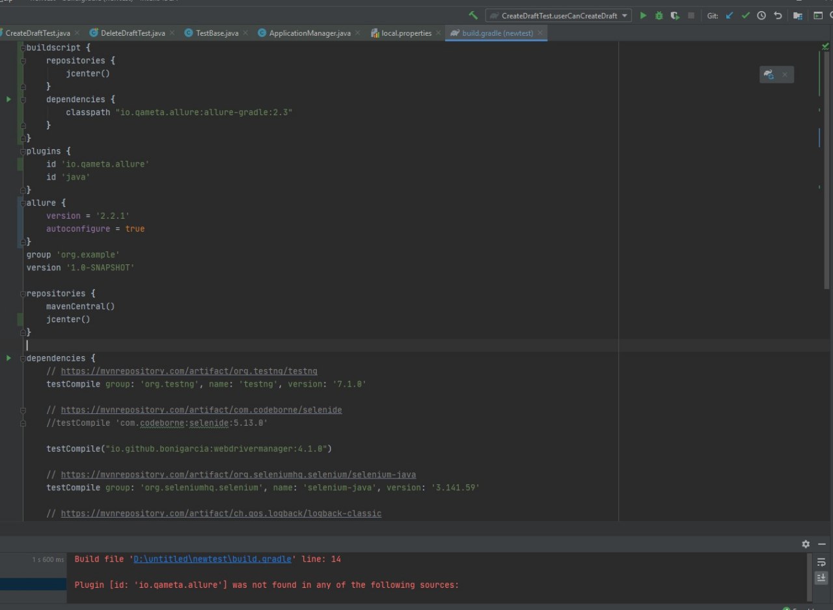Click the selenium-java version '3.141.59' line
833x610 pixels.
point(263,488)
